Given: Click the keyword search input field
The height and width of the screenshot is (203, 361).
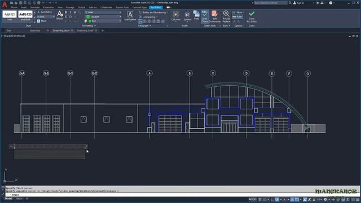Looking at the screenshot, I should pyautogui.click(x=271, y=3).
